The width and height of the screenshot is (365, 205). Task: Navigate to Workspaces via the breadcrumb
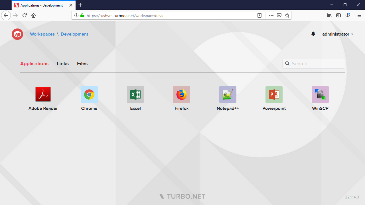pos(42,34)
